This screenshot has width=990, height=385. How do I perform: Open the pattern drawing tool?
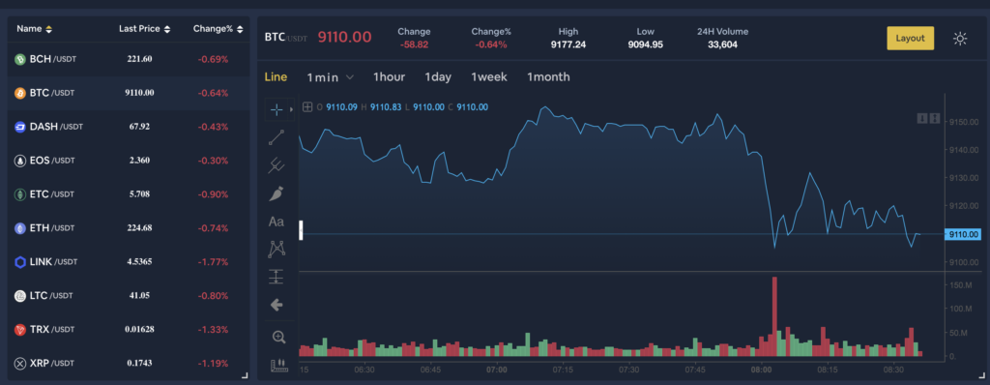coord(277,249)
